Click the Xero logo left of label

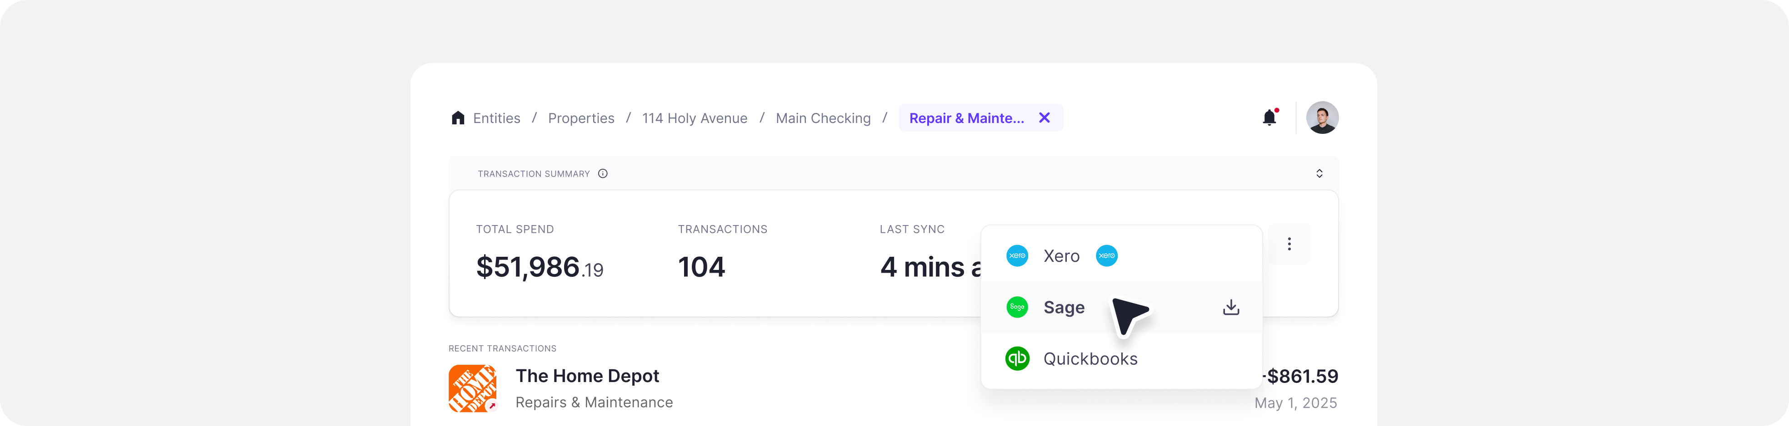pyautogui.click(x=1017, y=255)
